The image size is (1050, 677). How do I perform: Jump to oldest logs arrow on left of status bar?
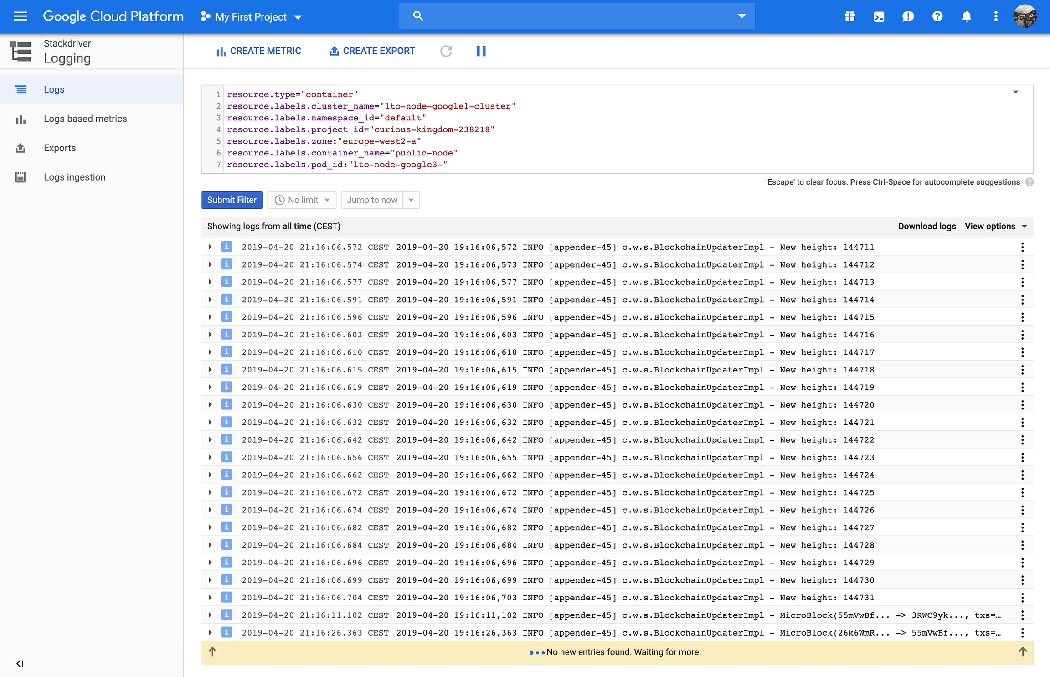[212, 652]
